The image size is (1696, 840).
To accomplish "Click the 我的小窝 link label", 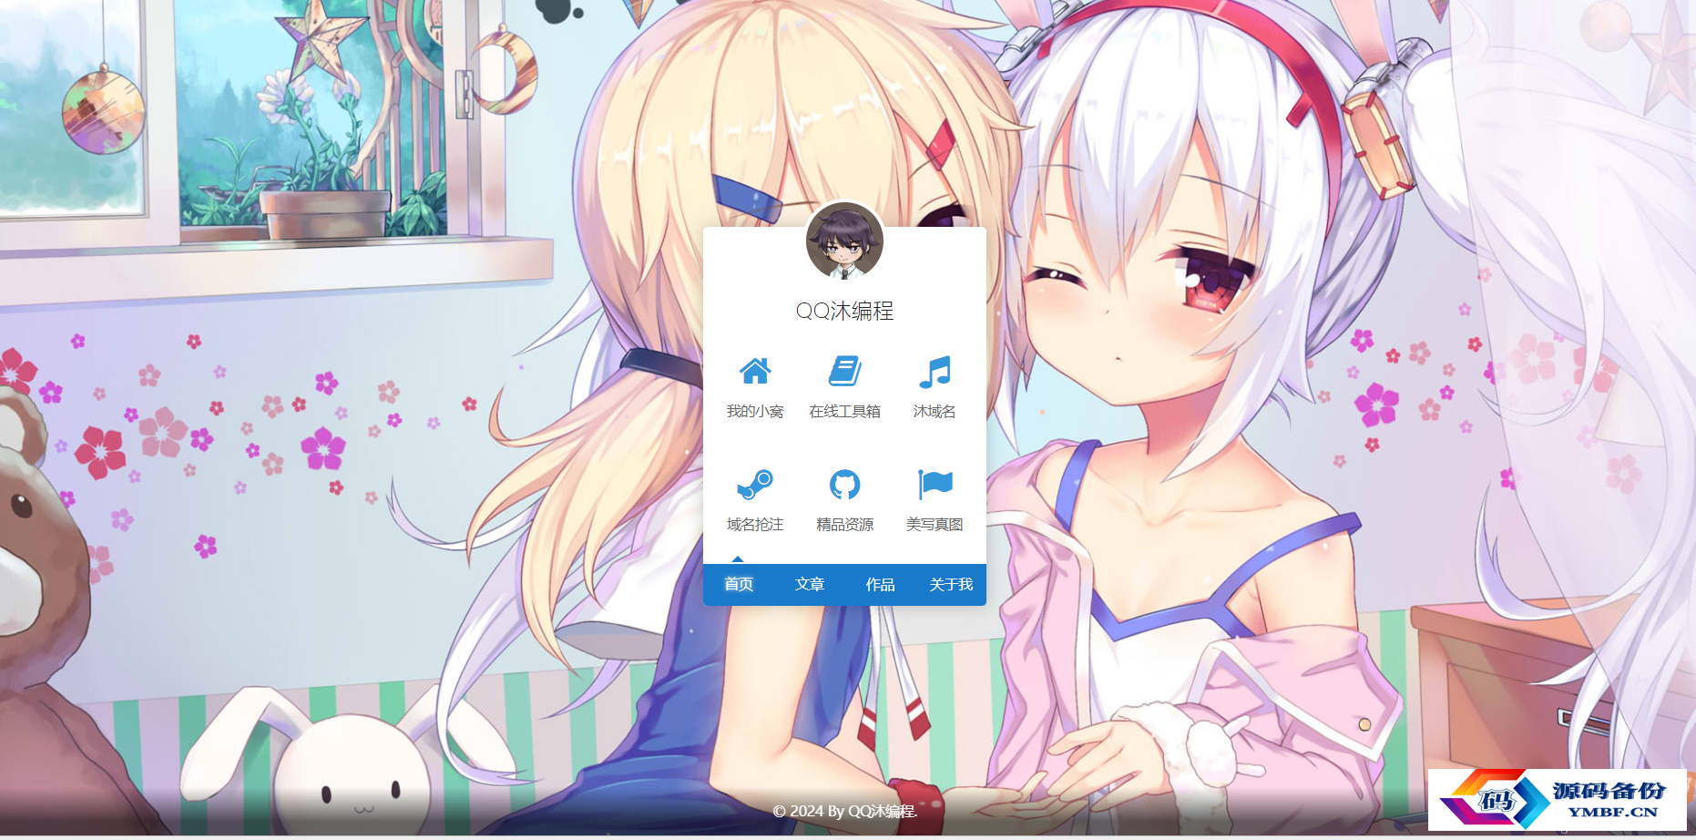I will tap(755, 412).
